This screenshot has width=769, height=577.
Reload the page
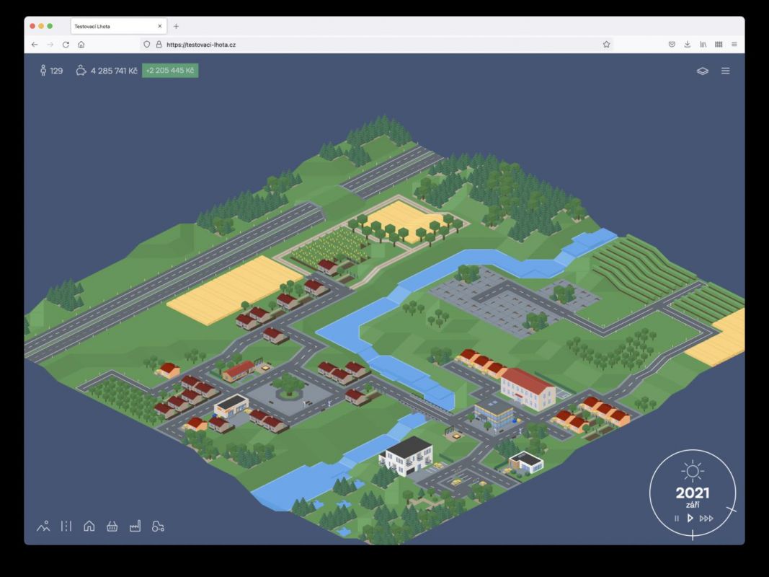tap(66, 44)
